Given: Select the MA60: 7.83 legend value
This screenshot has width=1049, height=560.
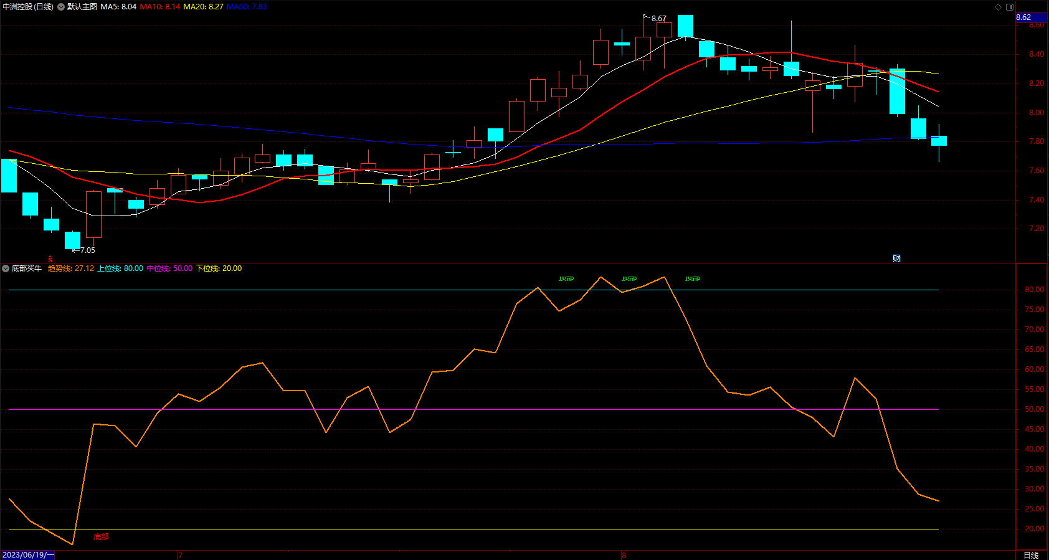Looking at the screenshot, I should tap(247, 7).
